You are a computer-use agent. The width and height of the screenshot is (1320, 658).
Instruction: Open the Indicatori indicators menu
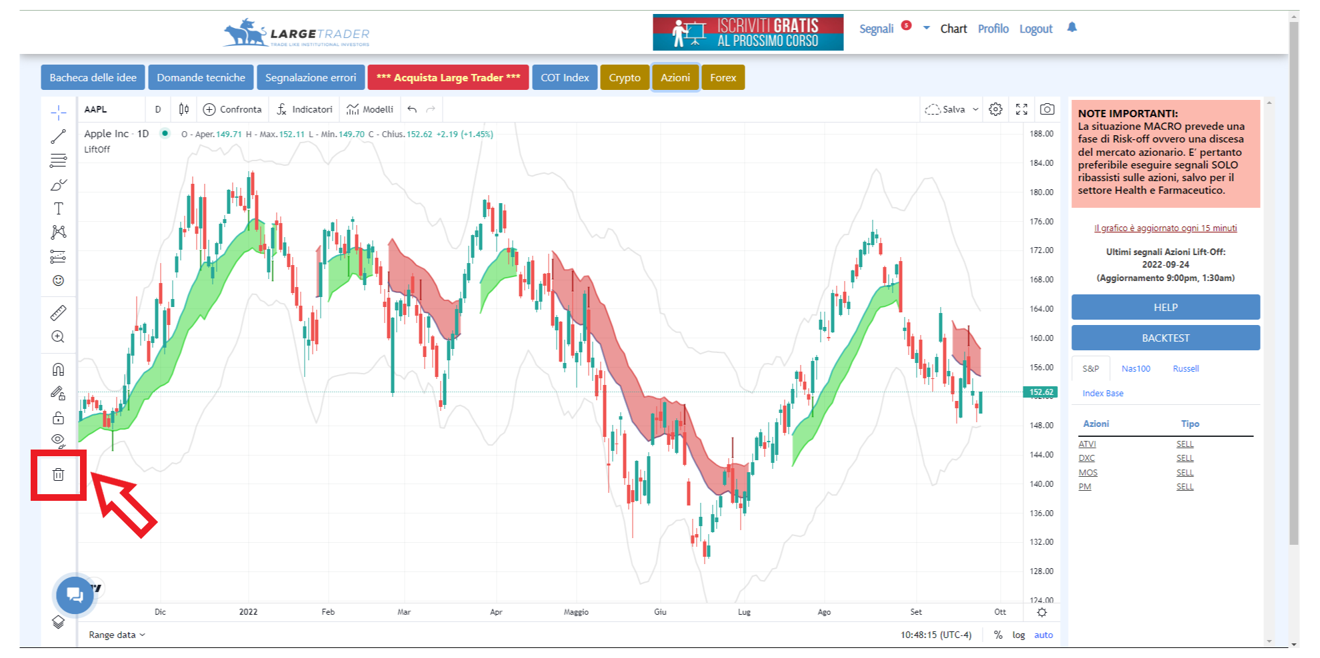pos(305,109)
